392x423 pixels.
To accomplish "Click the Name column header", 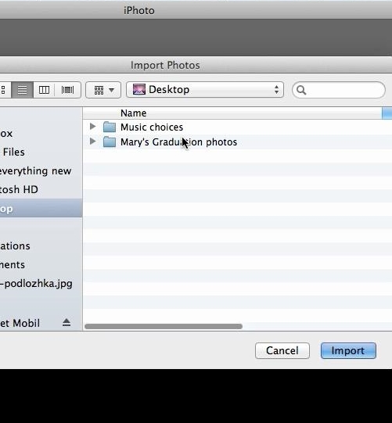I will [x=232, y=113].
